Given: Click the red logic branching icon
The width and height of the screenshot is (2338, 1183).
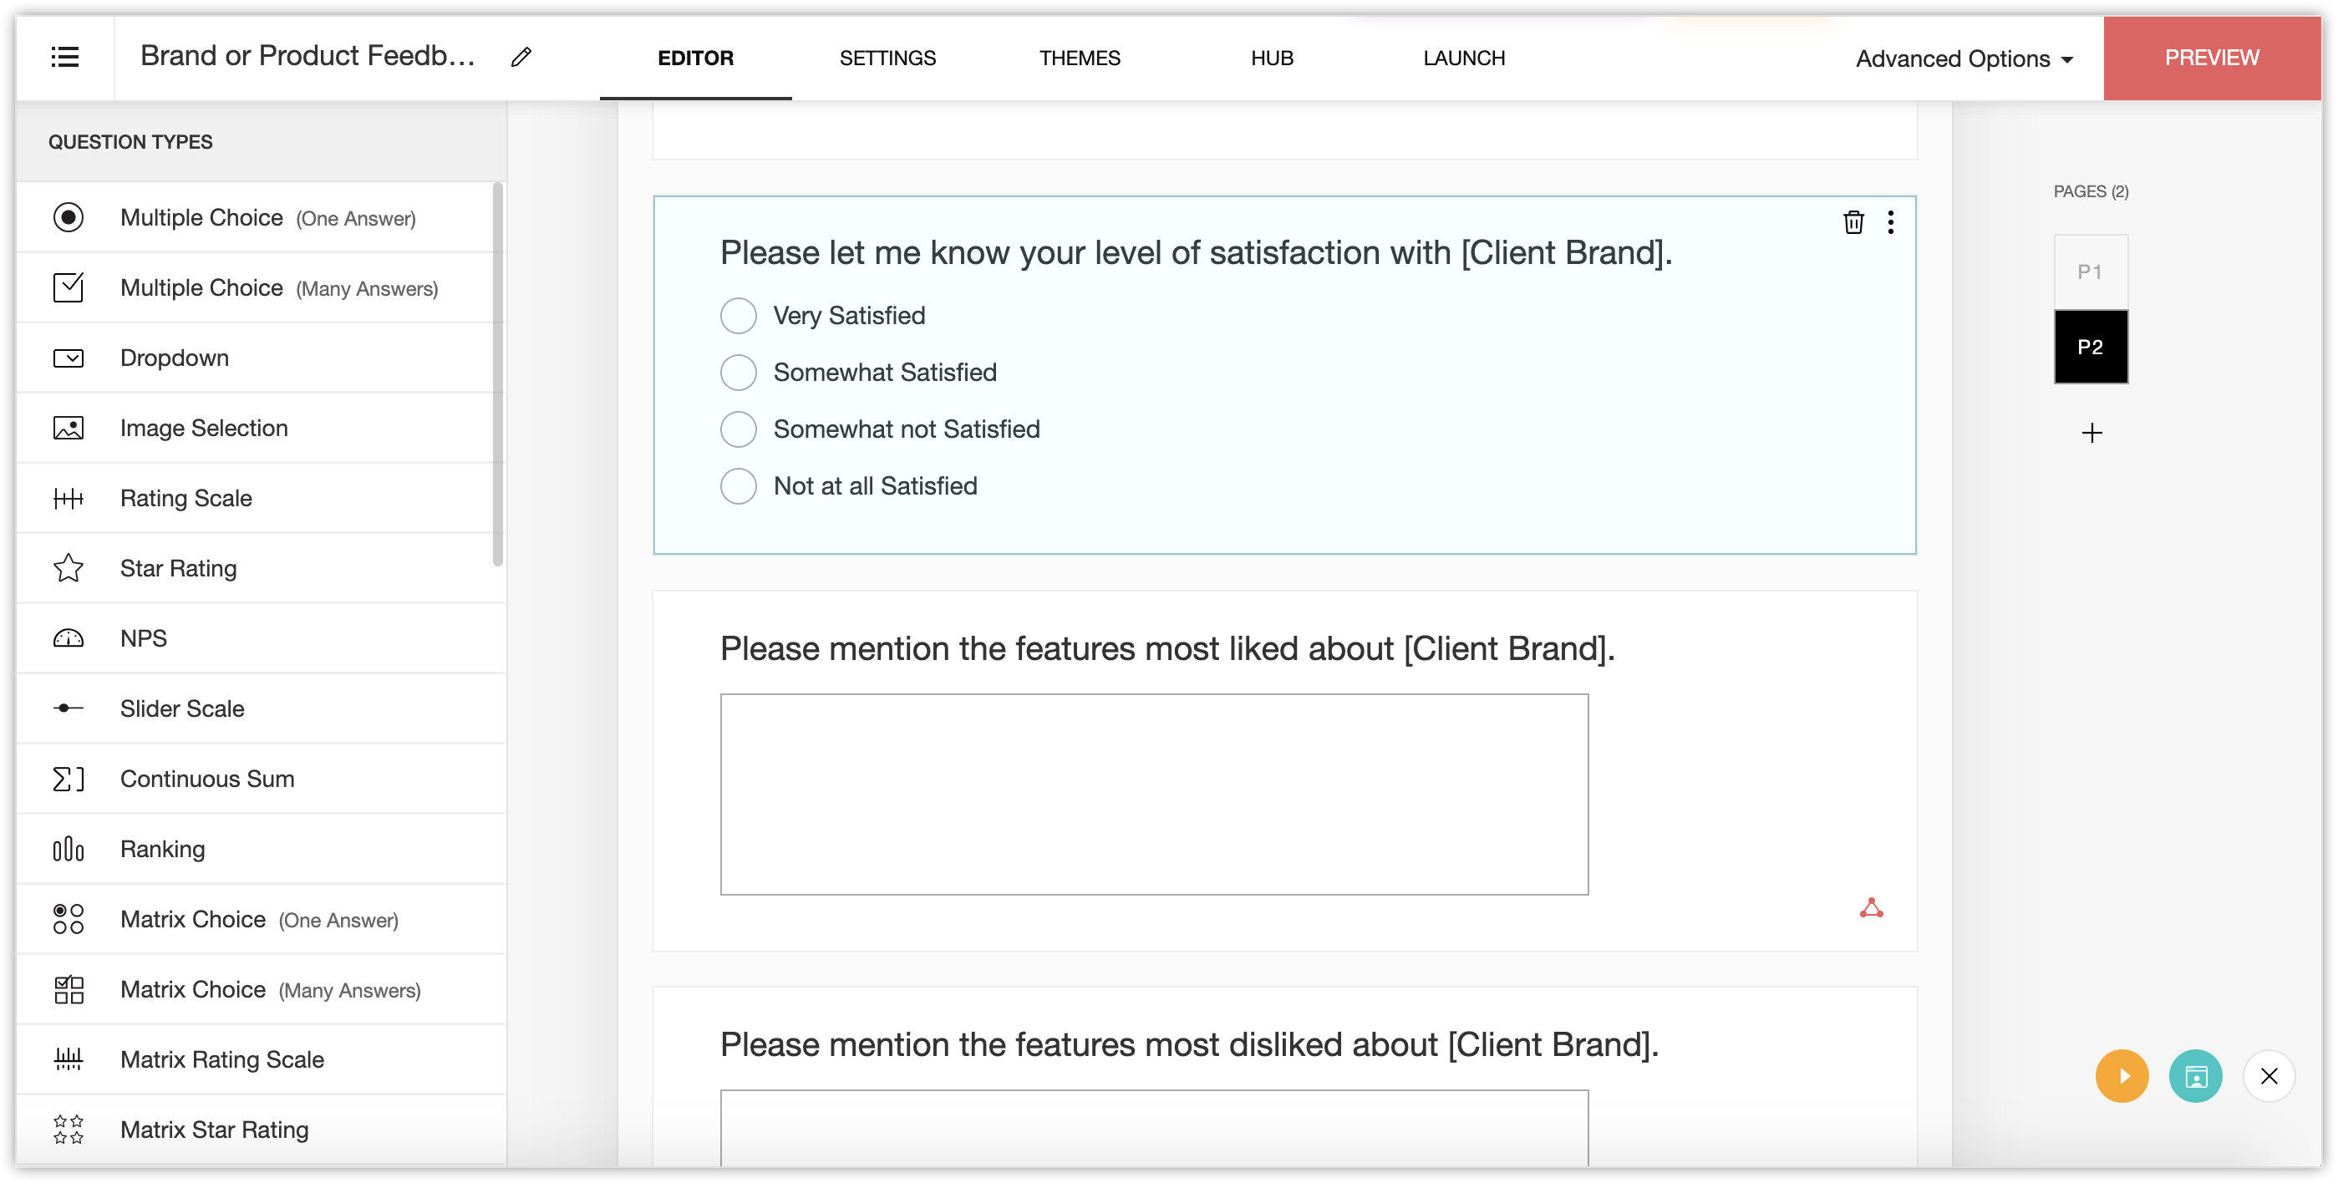Looking at the screenshot, I should point(1871,908).
